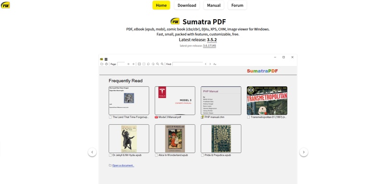Image resolution: width=385 pixels, height=184 pixels.
Task: Click the Zoom In magnifier icon
Action: click(162, 64)
